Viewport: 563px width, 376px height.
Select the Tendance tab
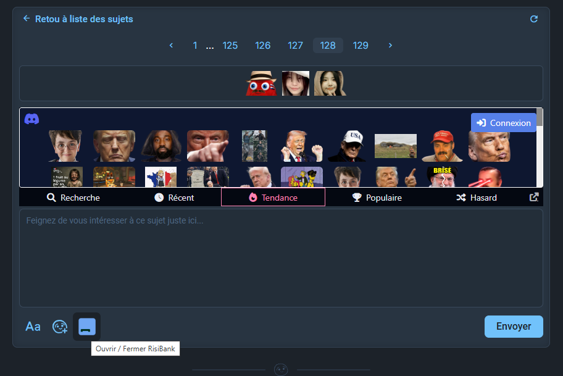[273, 198]
